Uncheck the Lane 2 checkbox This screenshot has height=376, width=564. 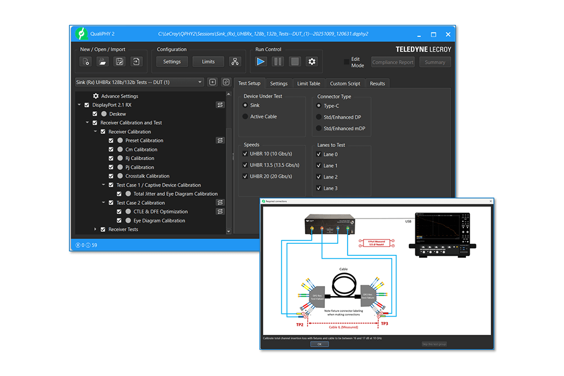tap(319, 177)
